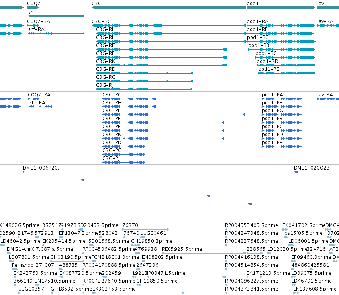Select the pod1-RE transcript label

tap(269, 69)
